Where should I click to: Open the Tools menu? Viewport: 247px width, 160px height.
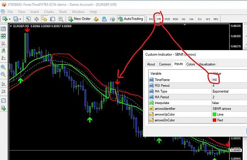[x=63, y=12]
